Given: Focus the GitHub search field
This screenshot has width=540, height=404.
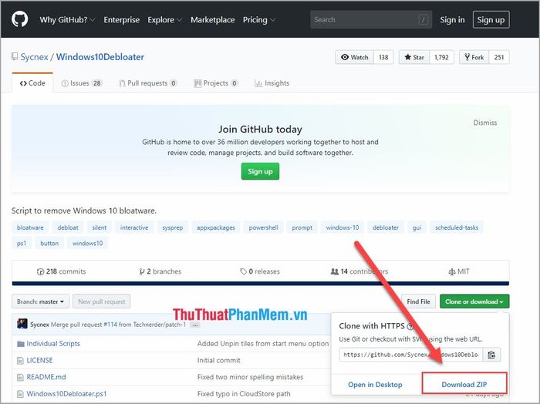Looking at the screenshot, I should [x=371, y=19].
